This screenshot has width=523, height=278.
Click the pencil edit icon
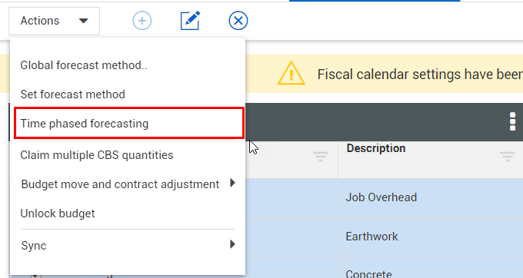coord(190,21)
